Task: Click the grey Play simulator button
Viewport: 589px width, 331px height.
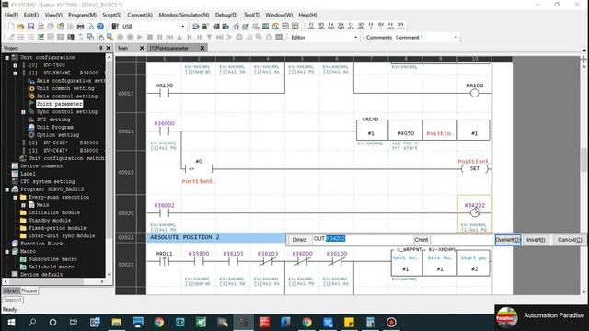Action: tap(140, 37)
